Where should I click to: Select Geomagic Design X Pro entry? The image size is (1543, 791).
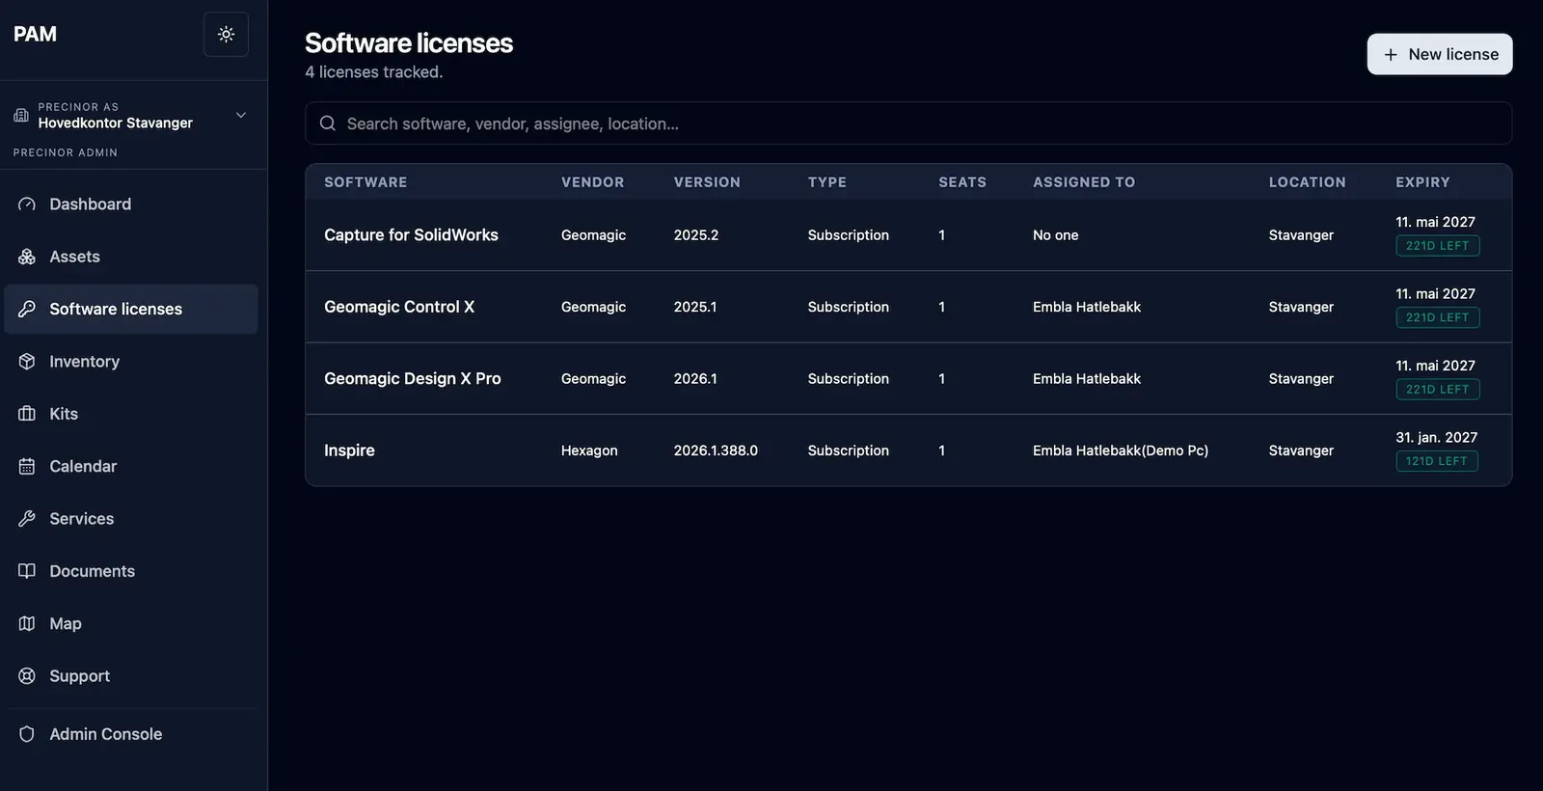908,379
